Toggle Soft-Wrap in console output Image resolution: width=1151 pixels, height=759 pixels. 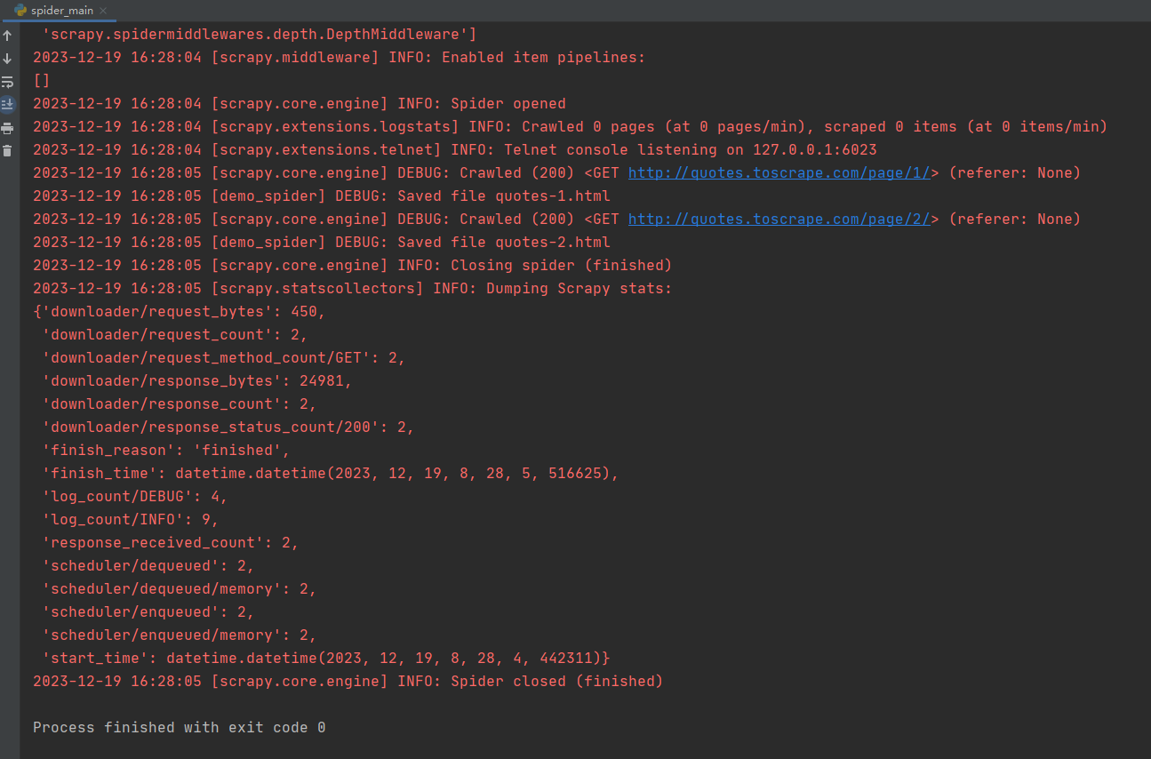coord(7,82)
